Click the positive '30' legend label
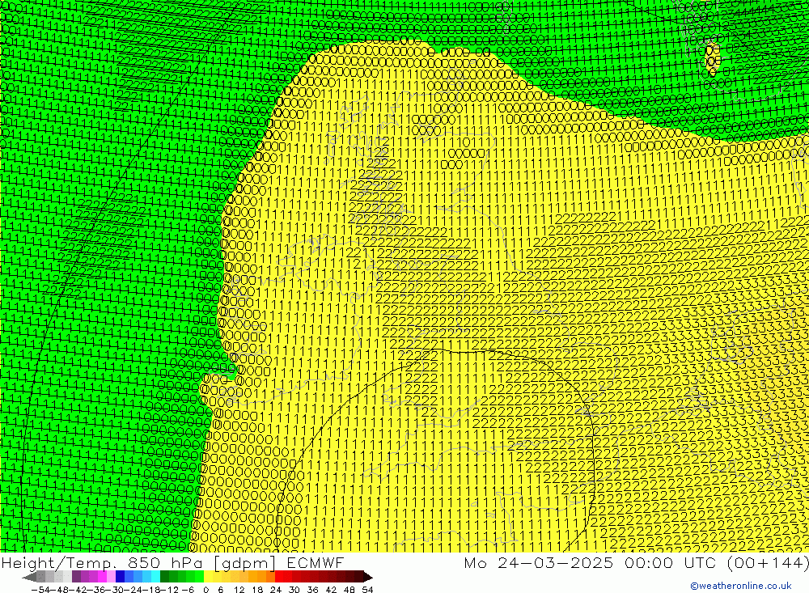This screenshot has height=593, width=809. pos(294,590)
